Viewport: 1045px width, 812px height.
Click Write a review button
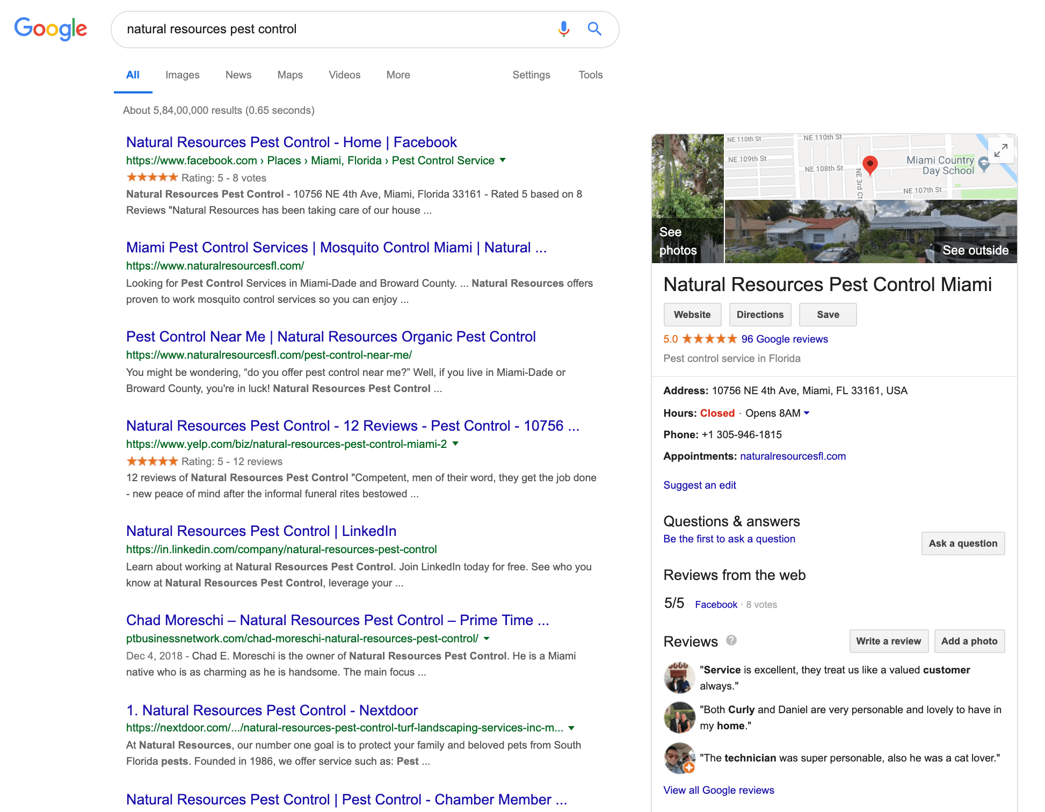(889, 641)
